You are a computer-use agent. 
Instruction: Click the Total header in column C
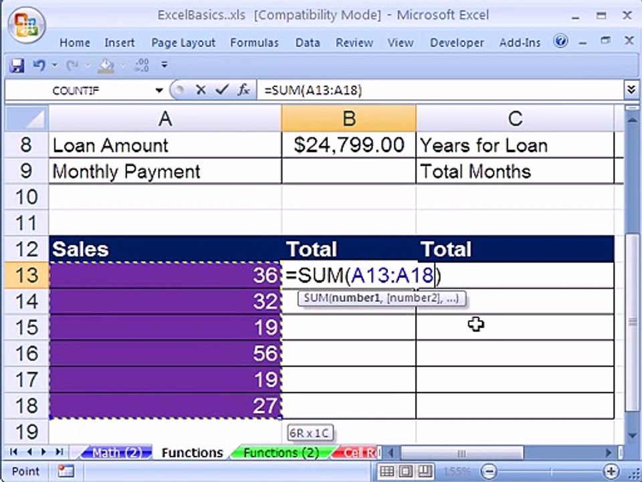click(x=515, y=249)
